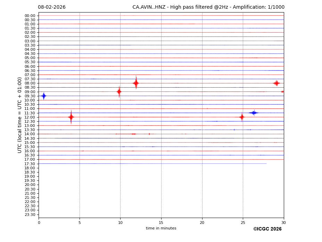322x242 pixels.
Task: Click the red burst near minute 25 at 12:00
Action: click(242, 117)
